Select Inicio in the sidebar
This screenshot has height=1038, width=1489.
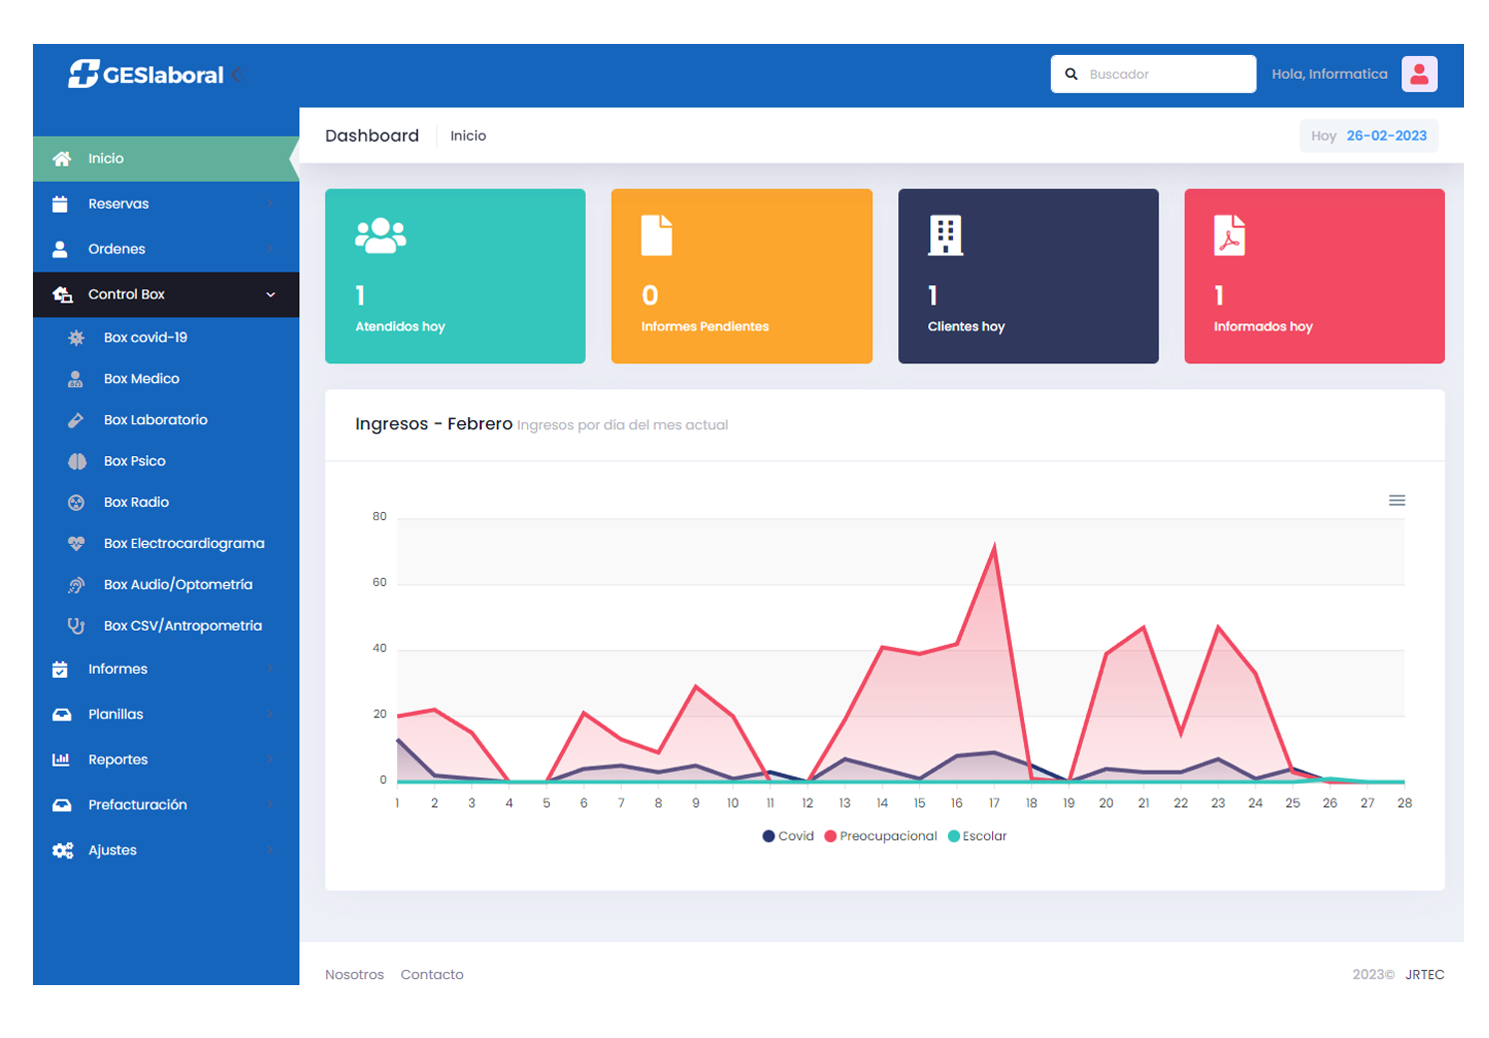[x=106, y=159]
